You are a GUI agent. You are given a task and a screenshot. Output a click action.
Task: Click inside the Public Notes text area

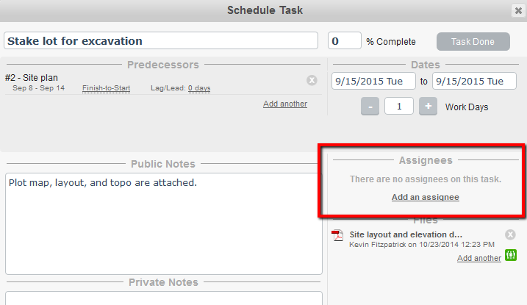point(164,223)
